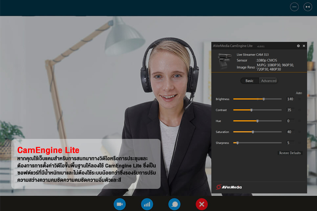Click the 'Brightness' label

(222, 99)
